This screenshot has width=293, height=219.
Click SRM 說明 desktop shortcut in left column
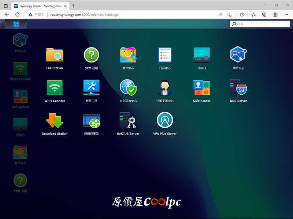tap(21, 183)
